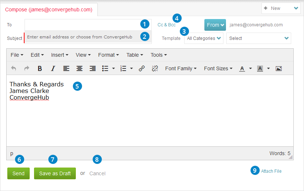Open the Table menu
This screenshot has width=304, height=191.
(x=135, y=55)
